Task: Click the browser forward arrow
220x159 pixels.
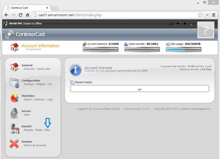Action: pyautogui.click(x=14, y=15)
